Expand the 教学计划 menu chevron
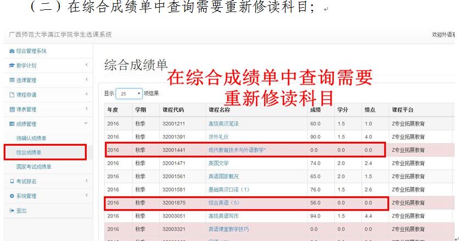Image resolution: width=475 pixels, height=241 pixels. [86, 66]
